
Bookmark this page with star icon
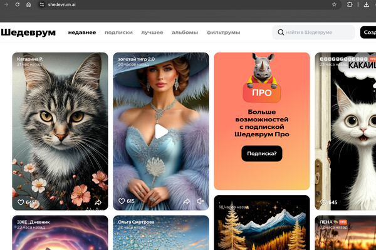tap(334, 4)
